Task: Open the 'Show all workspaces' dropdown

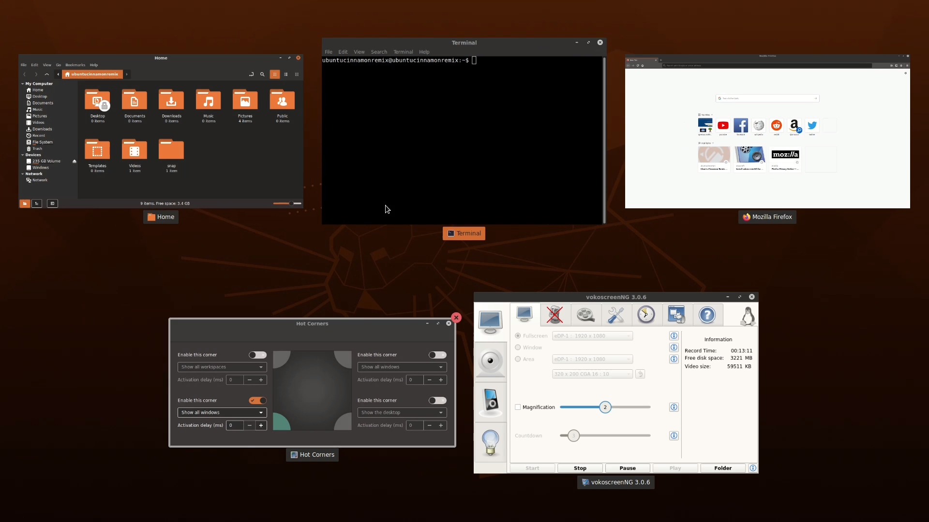Action: pyautogui.click(x=222, y=367)
